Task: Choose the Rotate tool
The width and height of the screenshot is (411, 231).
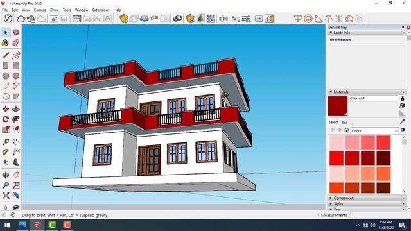Action: (x=6, y=119)
